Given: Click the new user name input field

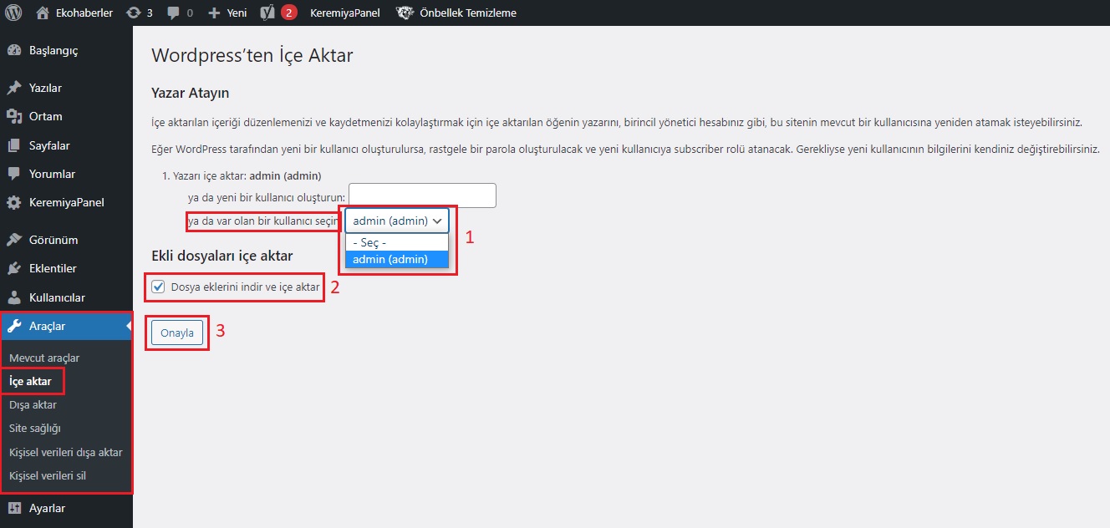Looking at the screenshot, I should (422, 195).
